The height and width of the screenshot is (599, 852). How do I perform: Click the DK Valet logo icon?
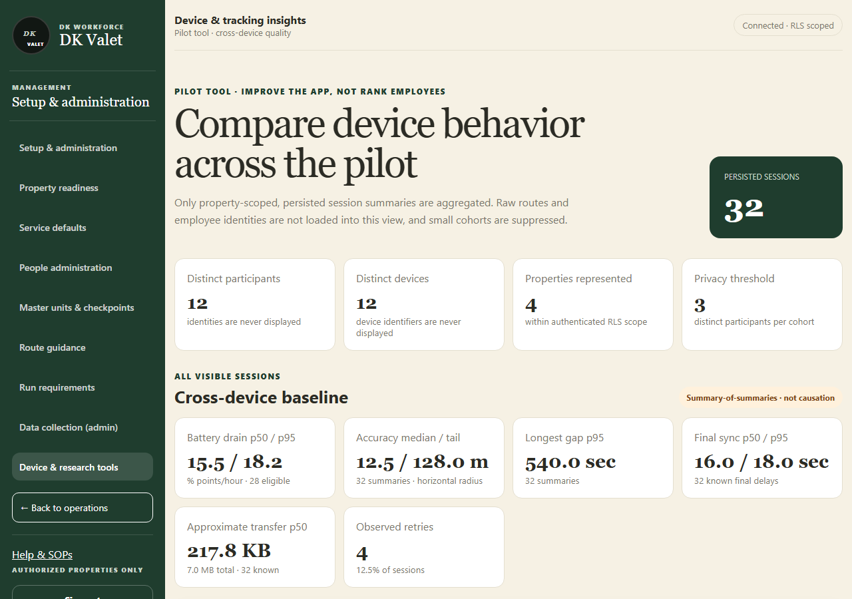[x=31, y=35]
